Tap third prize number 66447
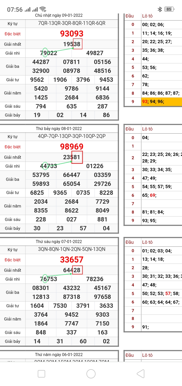Screen dimensions: 182x386 72,175
